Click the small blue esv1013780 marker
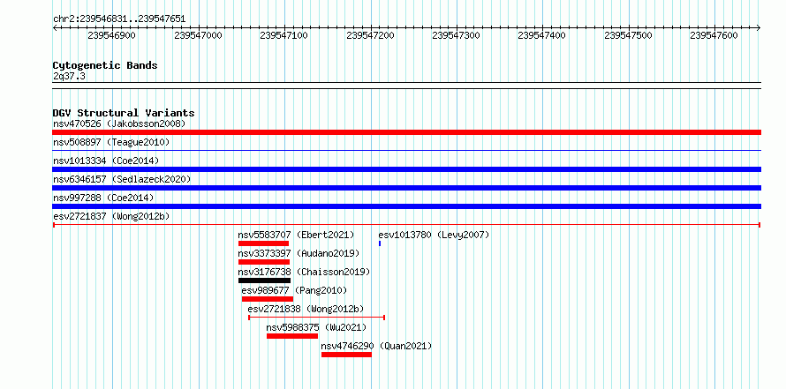Image resolution: width=786 pixels, height=389 pixels. click(x=380, y=243)
